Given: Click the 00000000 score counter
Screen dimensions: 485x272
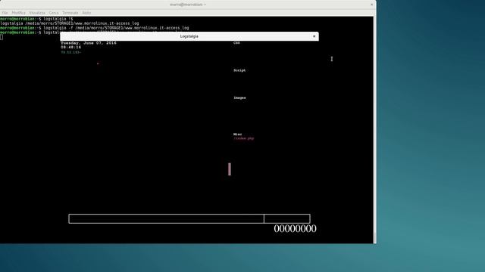Looking at the screenshot, I should point(295,228).
